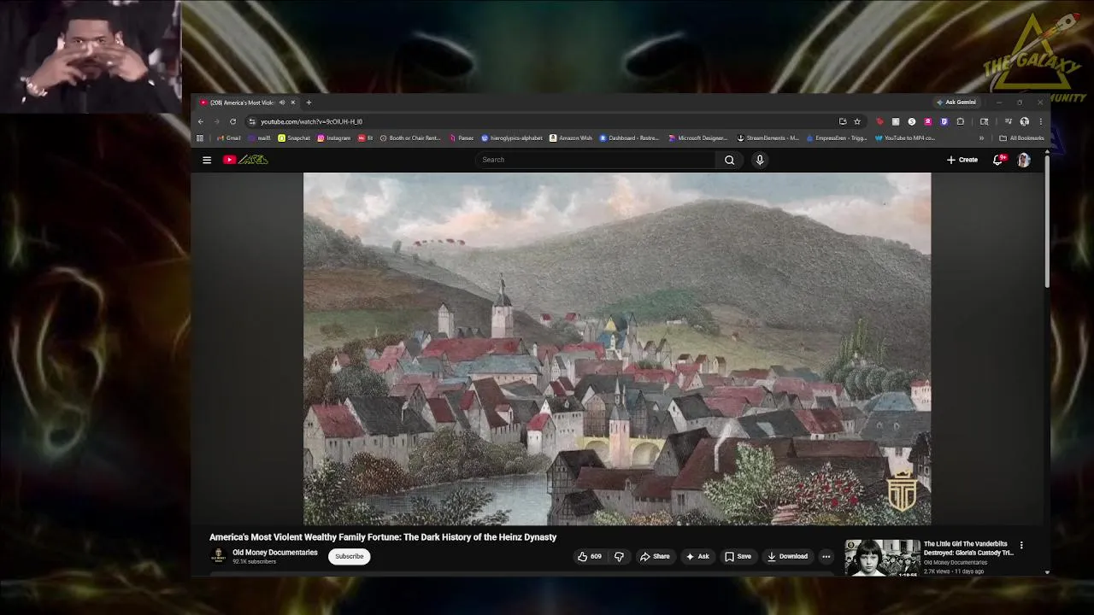Open the StreamElements bookmark

coord(768,138)
